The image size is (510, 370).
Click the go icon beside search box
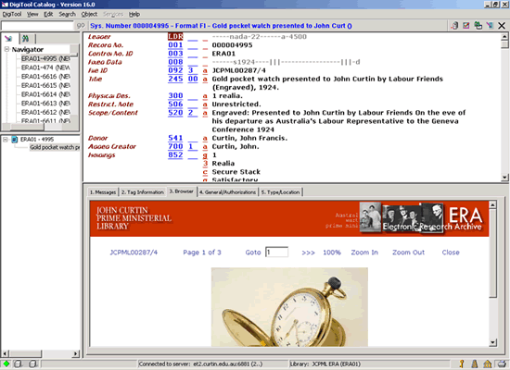pos(81,25)
